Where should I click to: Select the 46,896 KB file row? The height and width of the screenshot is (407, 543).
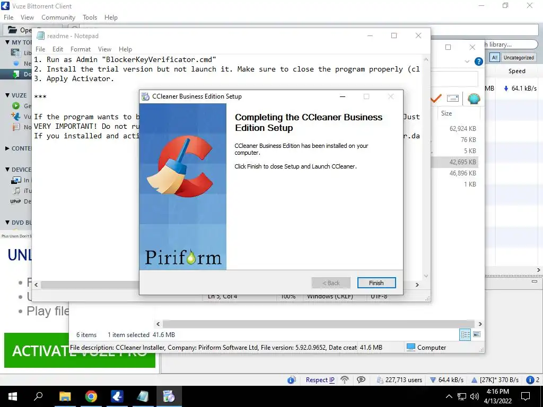[x=455, y=173]
